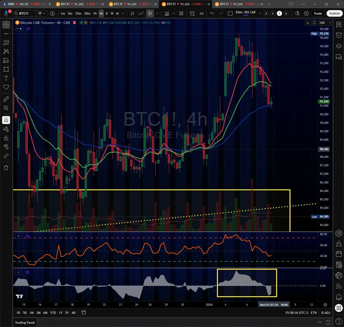Select the candlestick chart style
This screenshot has height=327, width=344.
[x=150, y=13]
